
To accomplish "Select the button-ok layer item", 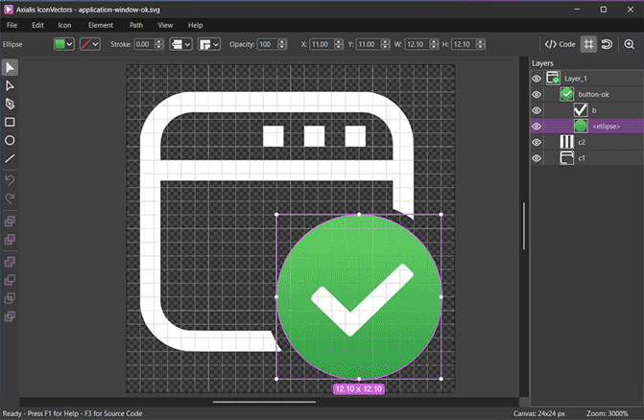I will click(592, 94).
